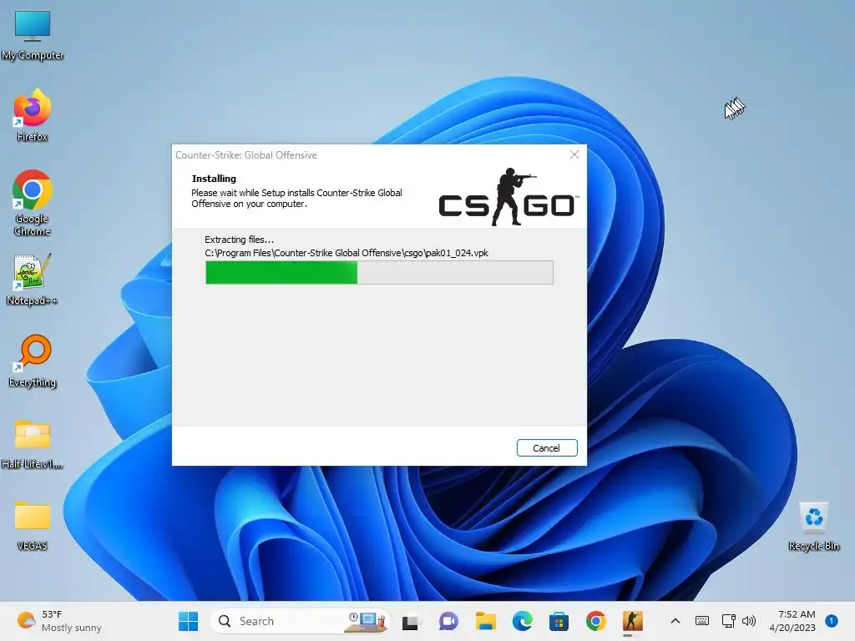Click the 'Extracting files...' status text
The height and width of the screenshot is (641, 855).
239,240
